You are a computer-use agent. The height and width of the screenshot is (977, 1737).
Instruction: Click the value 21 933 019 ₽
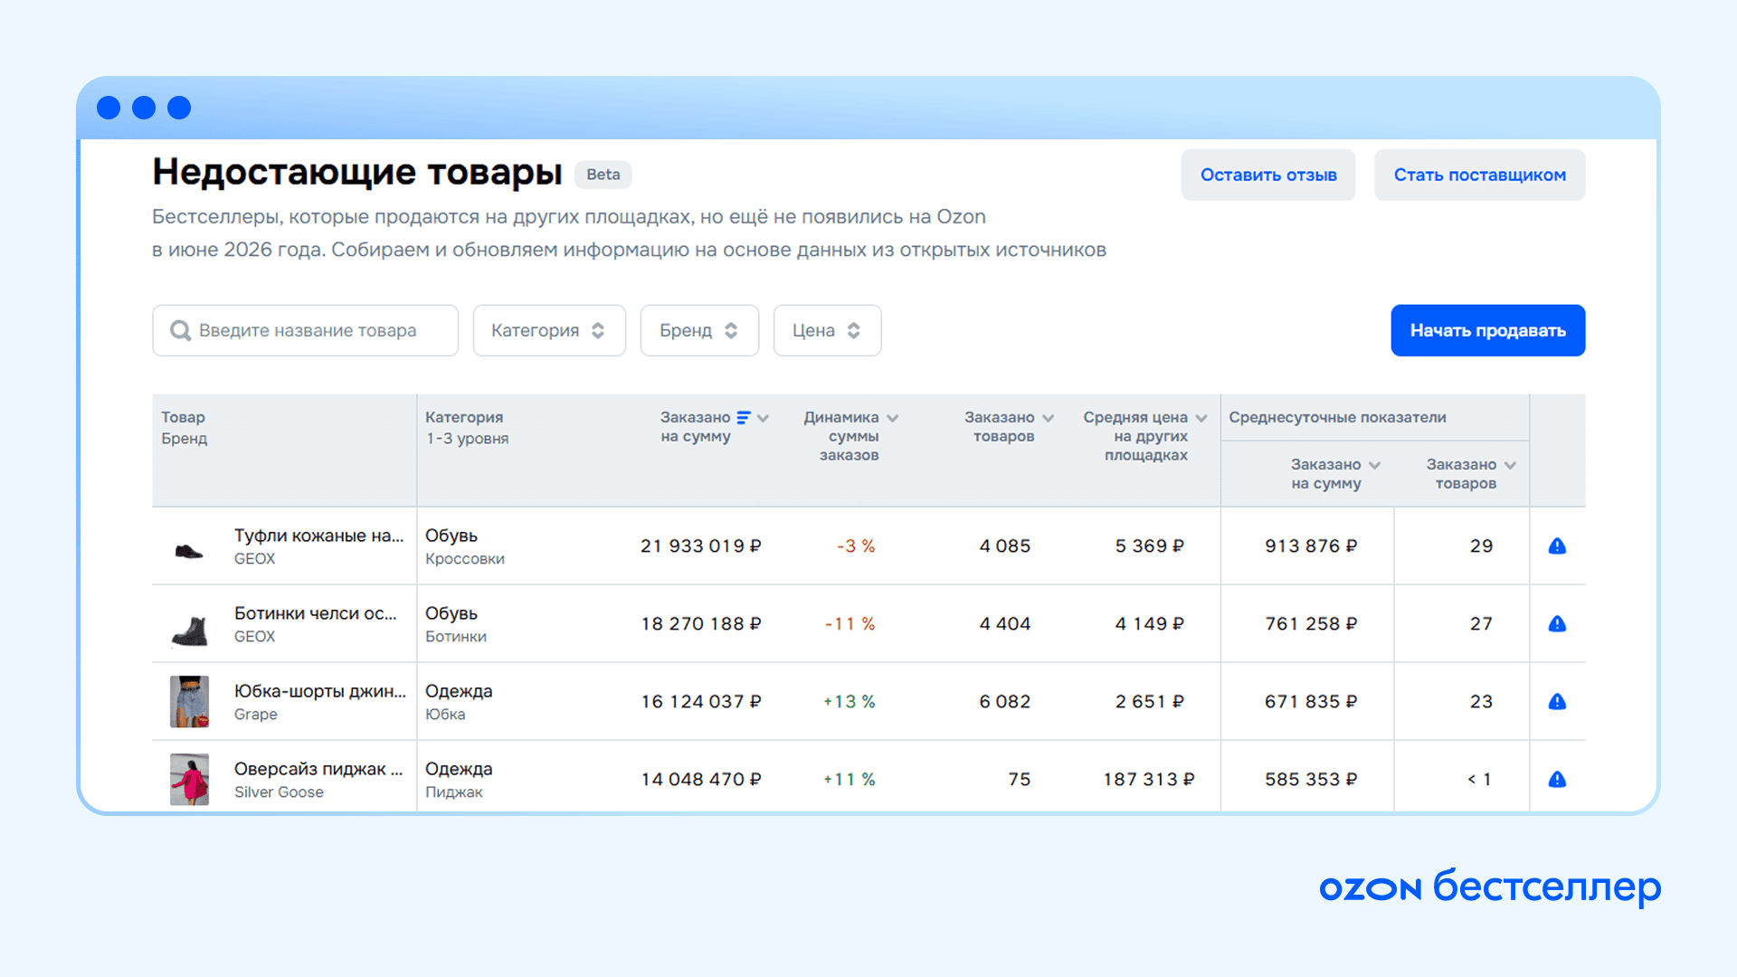[x=701, y=545]
